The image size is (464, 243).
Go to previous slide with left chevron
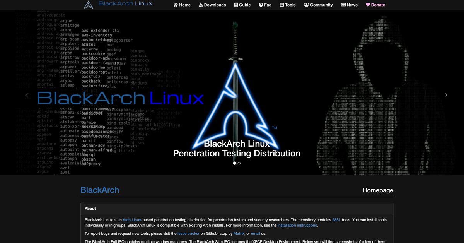pyautogui.click(x=27, y=95)
